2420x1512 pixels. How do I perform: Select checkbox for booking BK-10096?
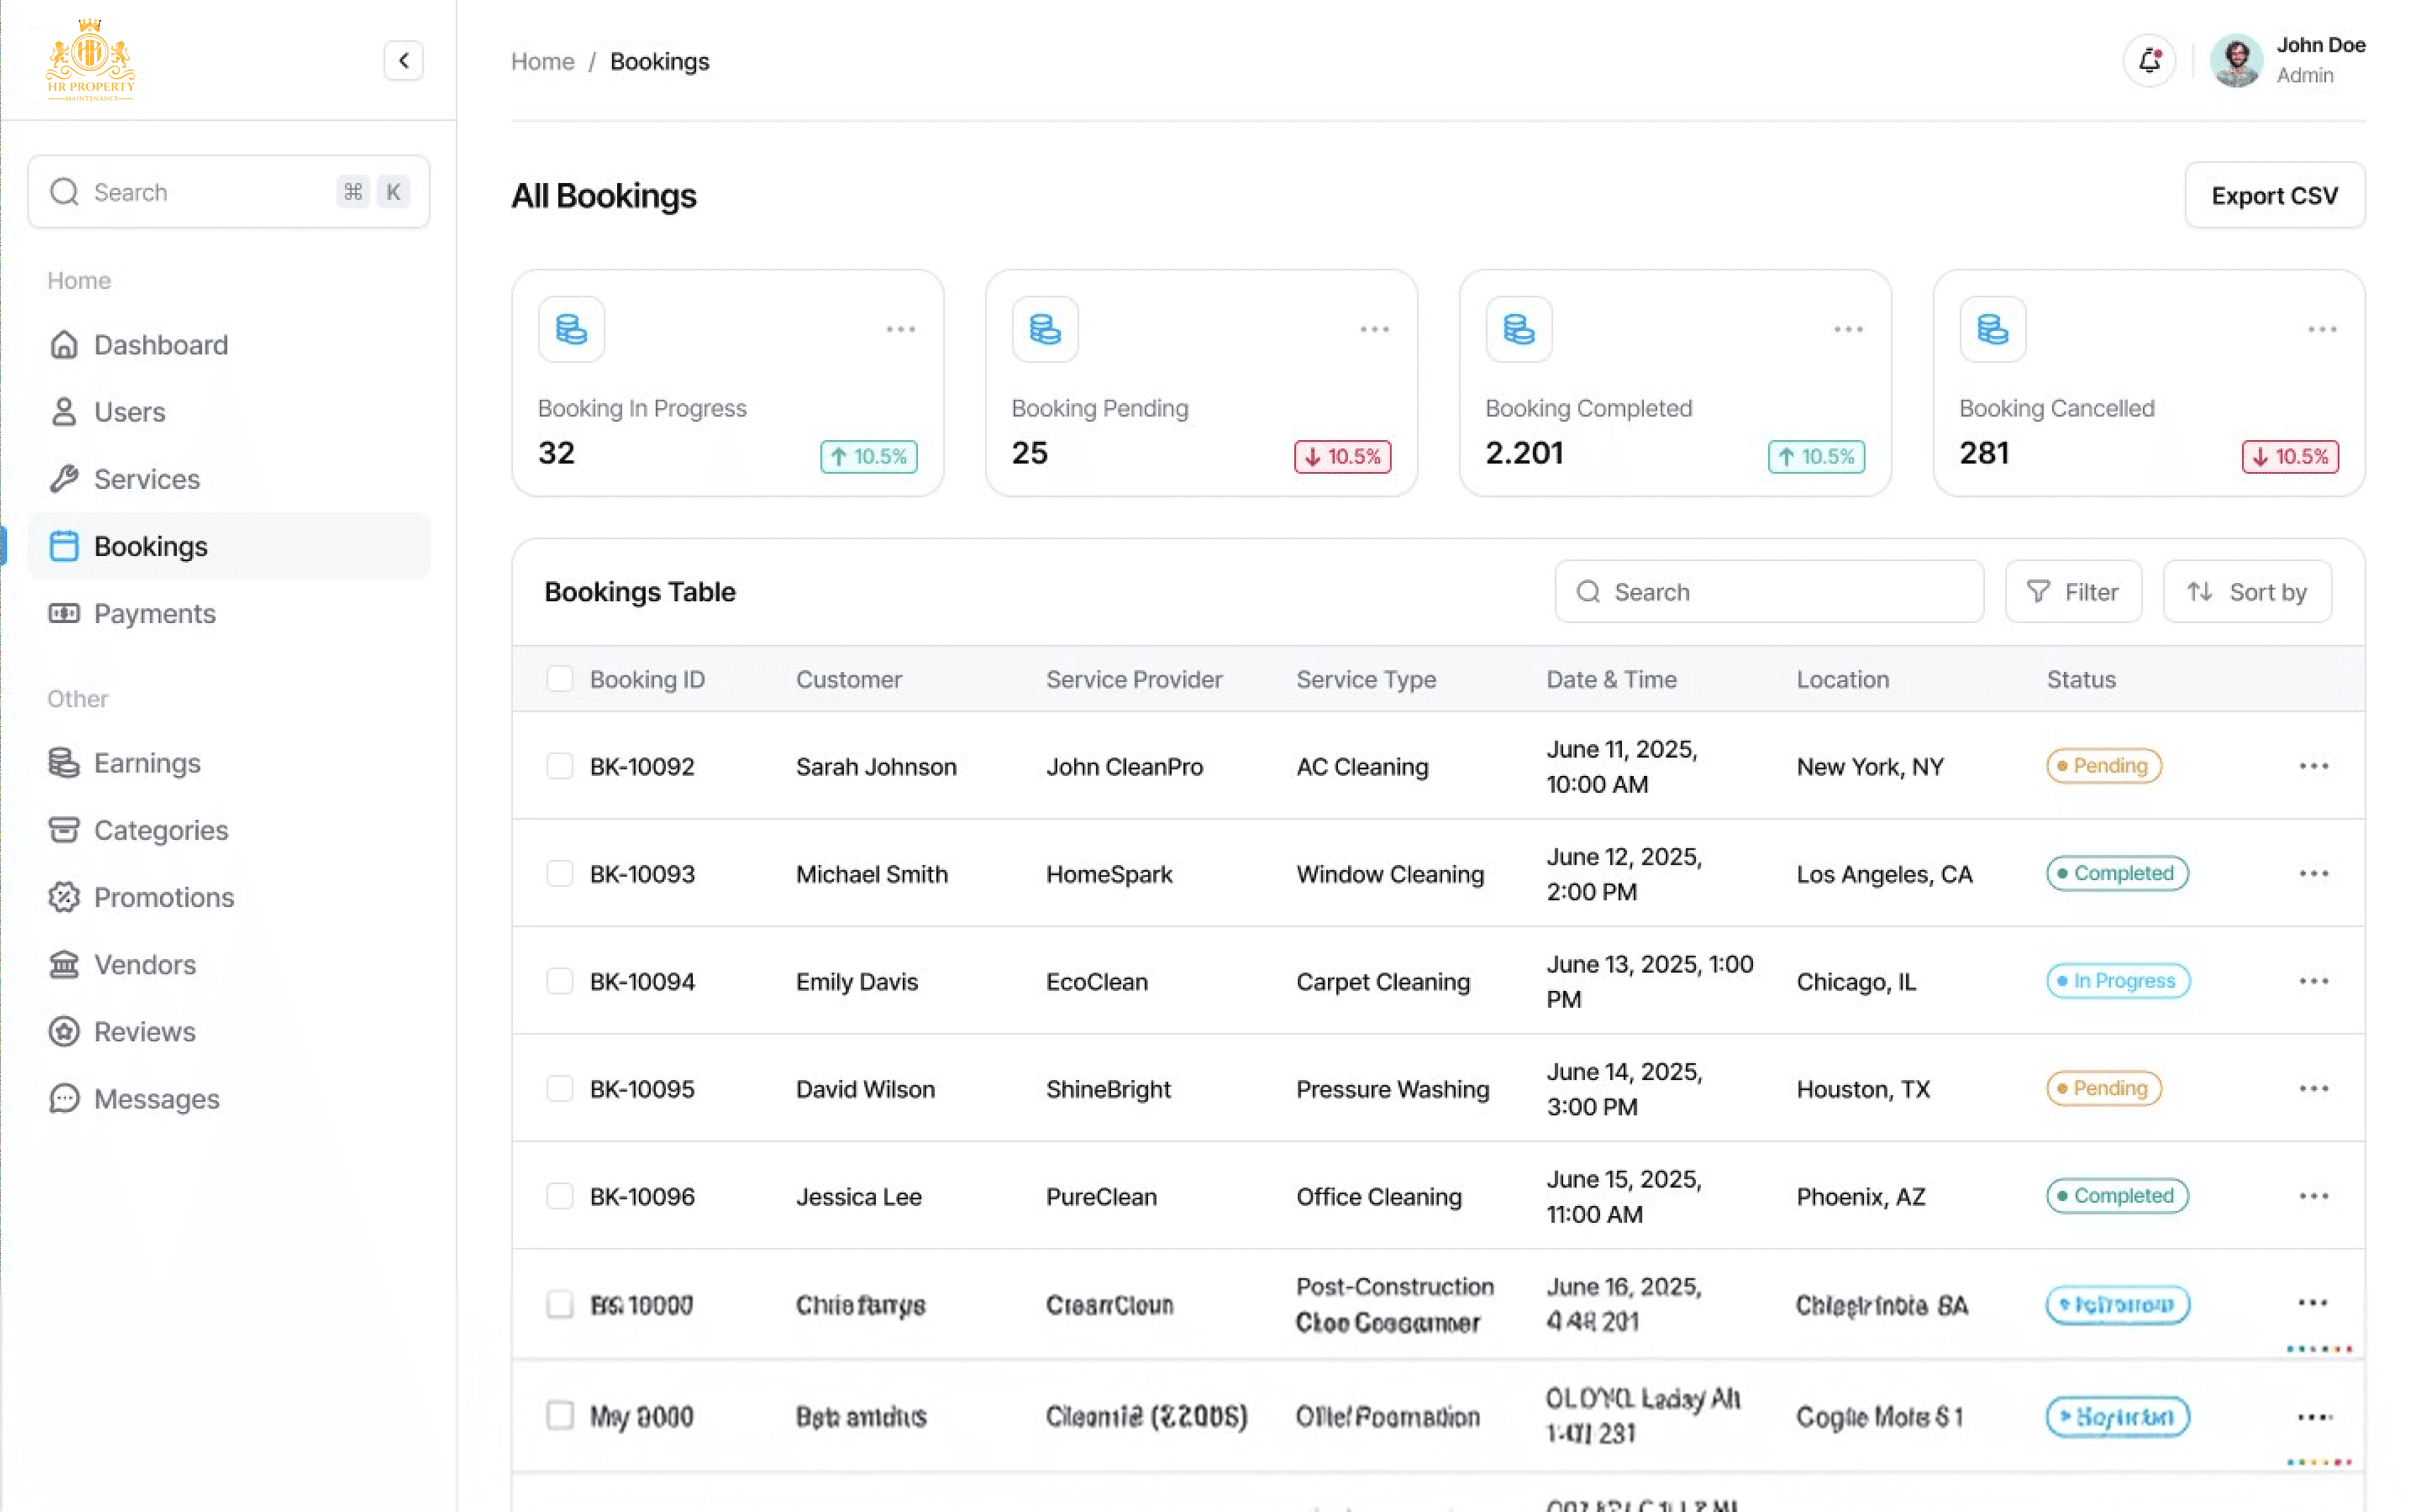pos(560,1196)
